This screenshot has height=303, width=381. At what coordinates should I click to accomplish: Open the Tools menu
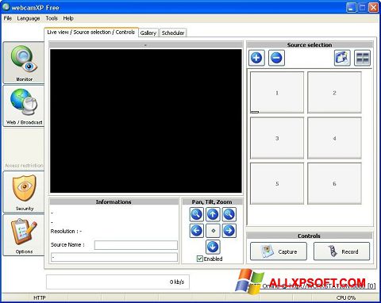tap(52, 18)
